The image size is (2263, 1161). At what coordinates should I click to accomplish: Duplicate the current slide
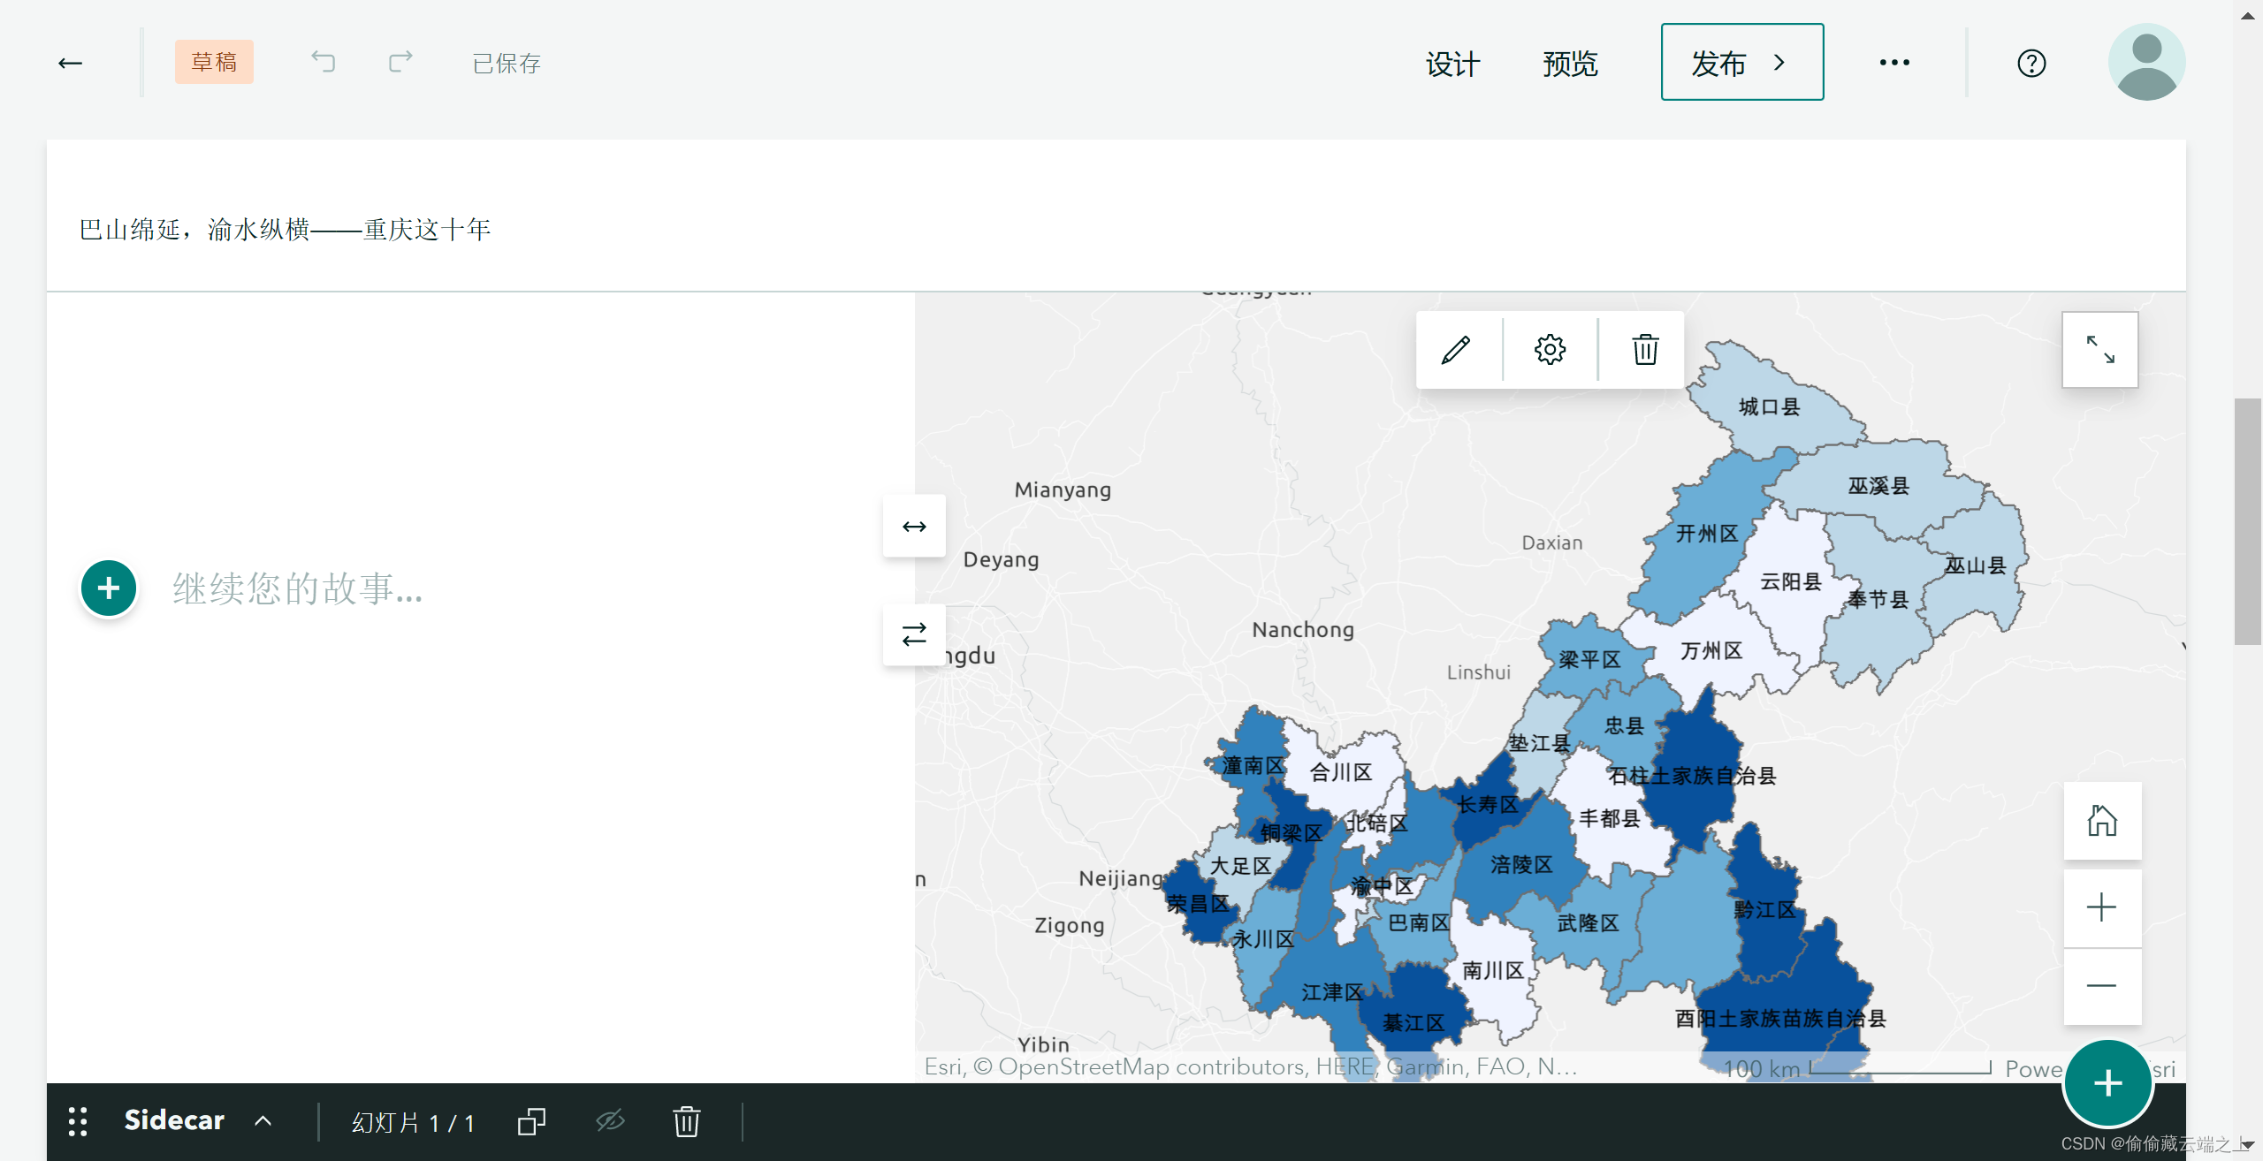530,1120
